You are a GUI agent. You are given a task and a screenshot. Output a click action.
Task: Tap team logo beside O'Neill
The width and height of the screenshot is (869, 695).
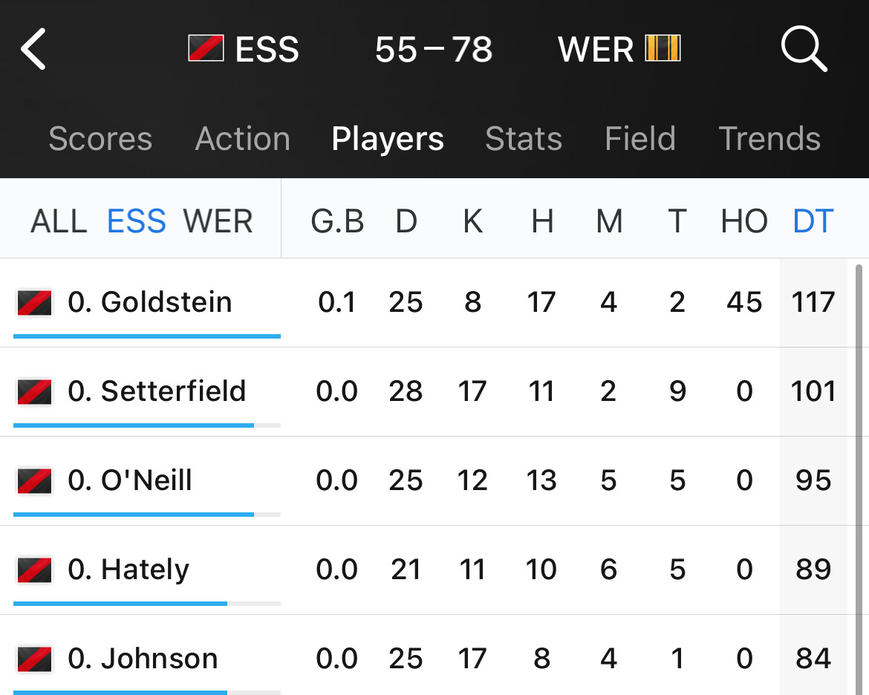coord(34,481)
